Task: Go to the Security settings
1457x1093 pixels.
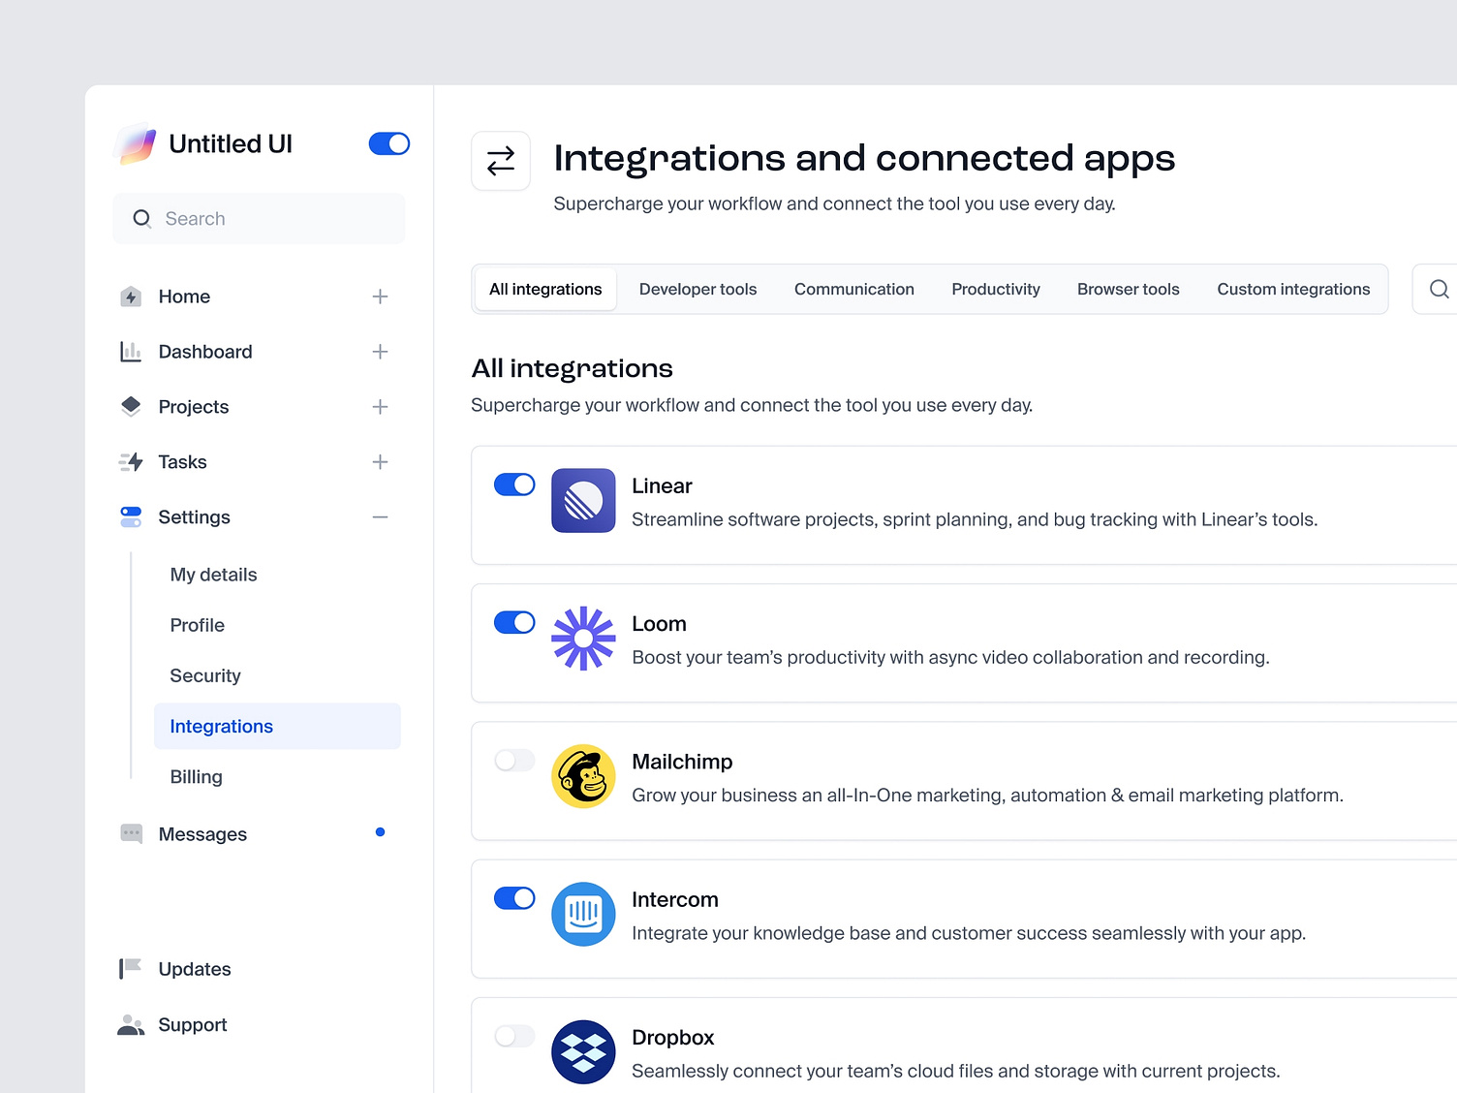Action: pyautogui.click(x=204, y=675)
